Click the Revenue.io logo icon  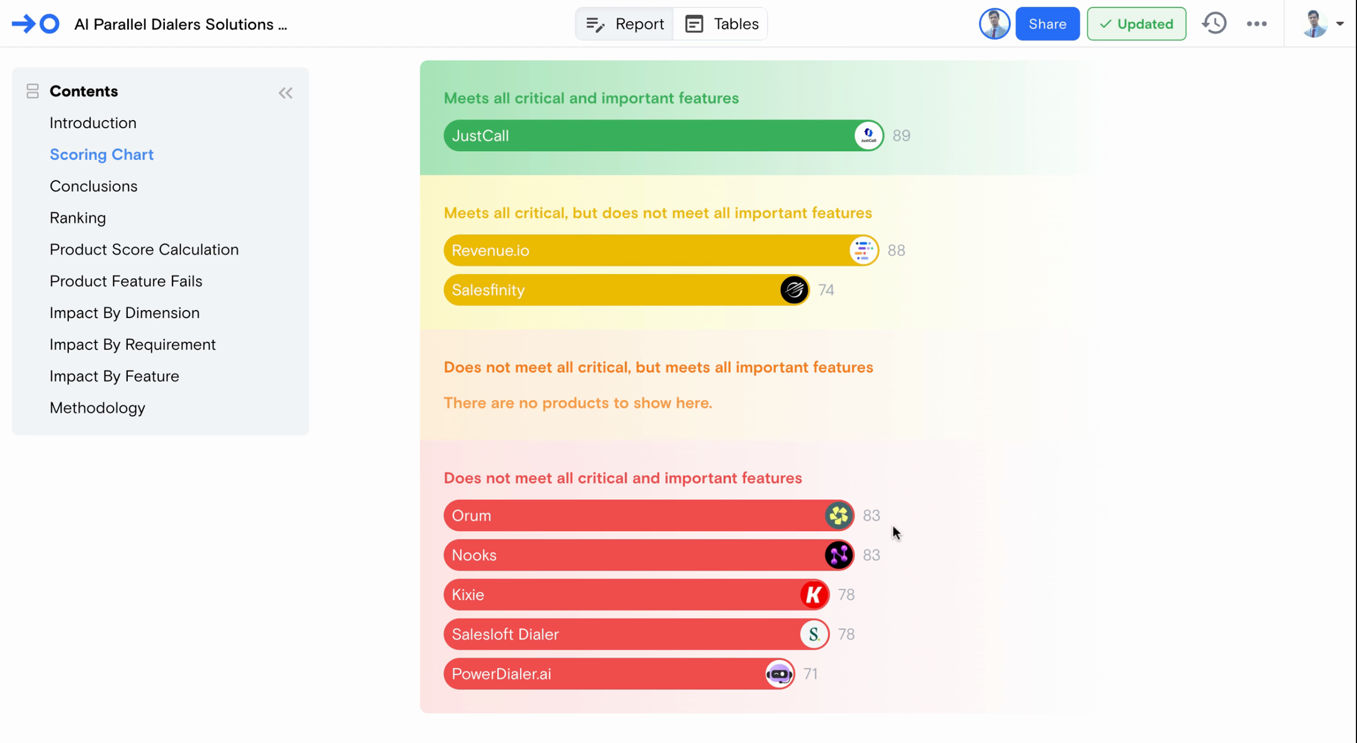click(x=863, y=251)
